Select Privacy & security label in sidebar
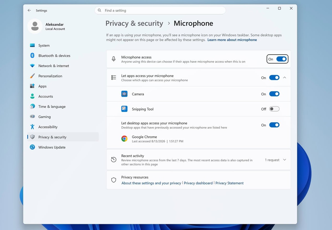 tap(52, 137)
